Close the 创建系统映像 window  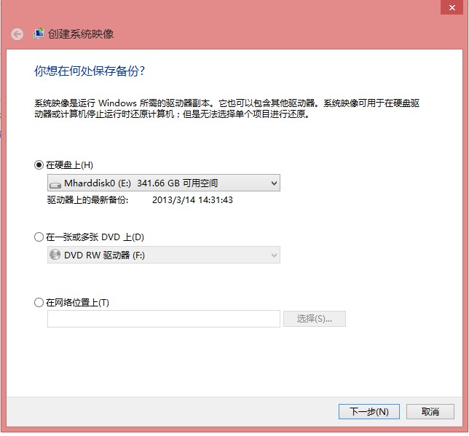[x=452, y=7]
